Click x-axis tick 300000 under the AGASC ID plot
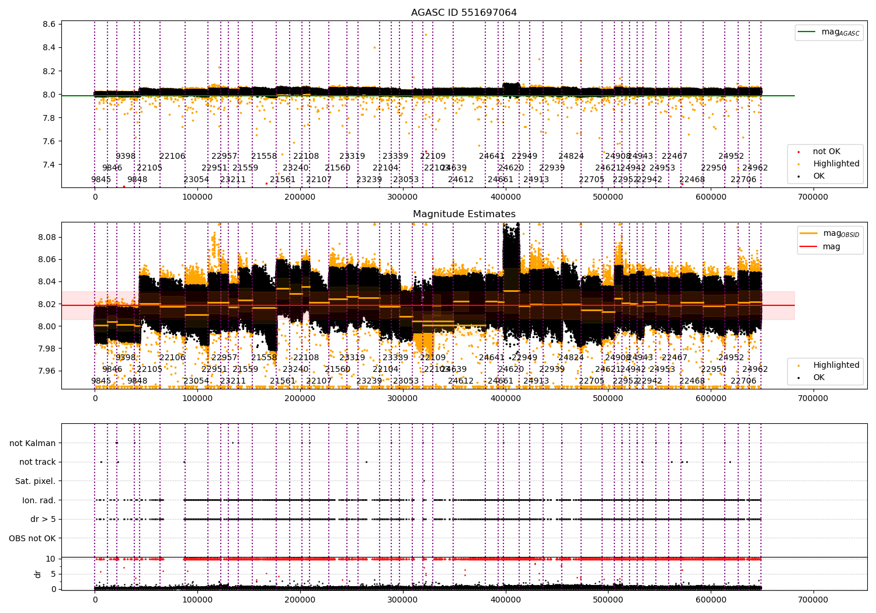The image size is (876, 613). 403,197
